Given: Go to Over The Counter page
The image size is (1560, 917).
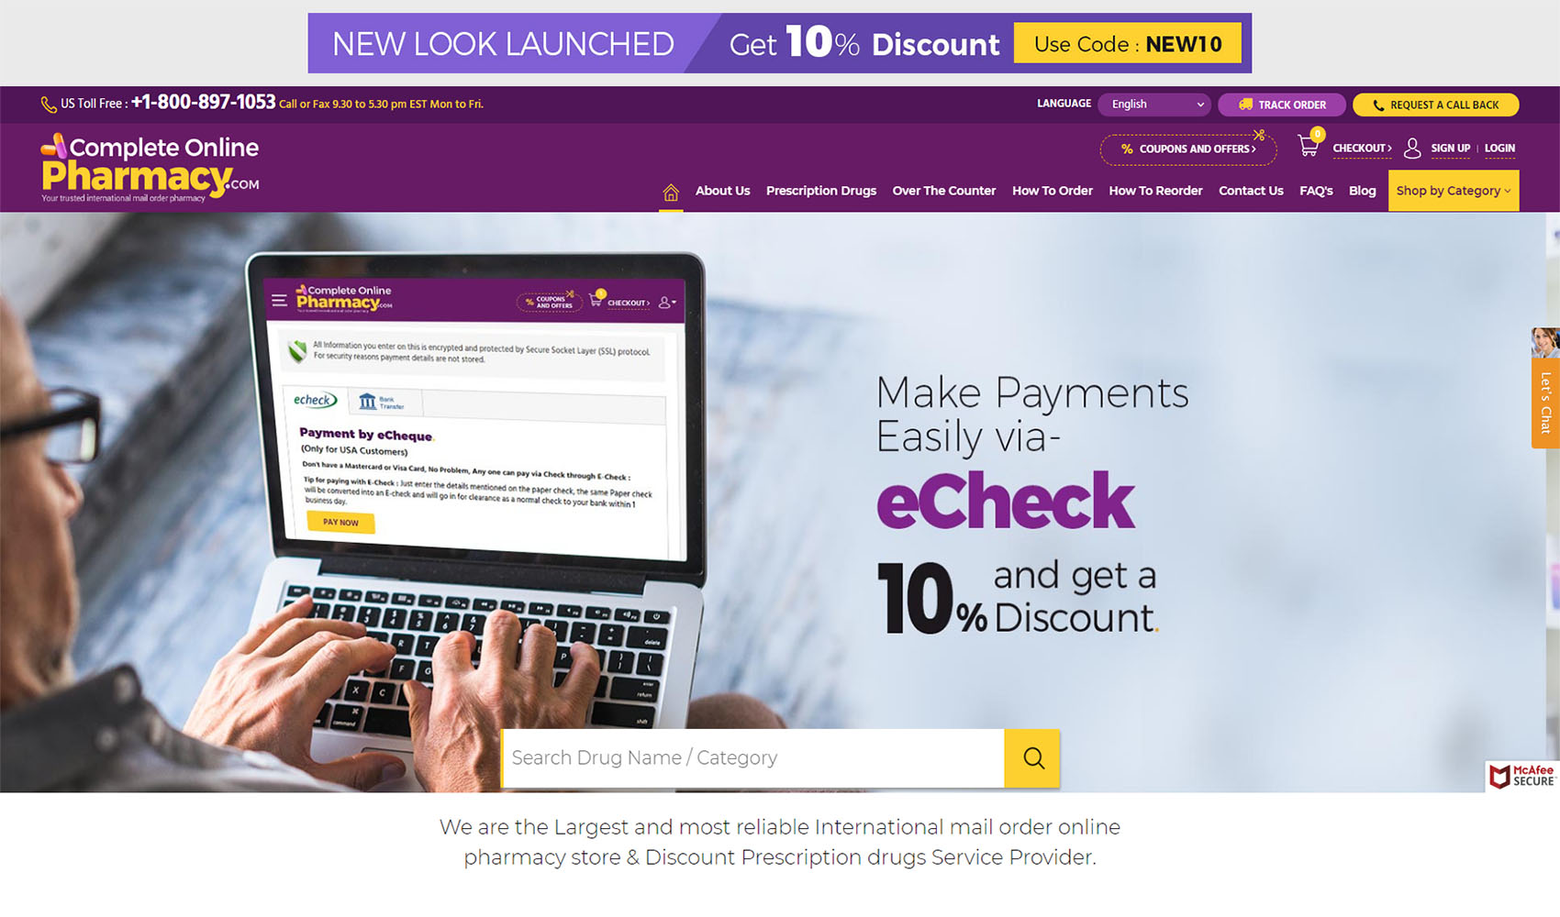Looking at the screenshot, I should [x=943, y=191].
